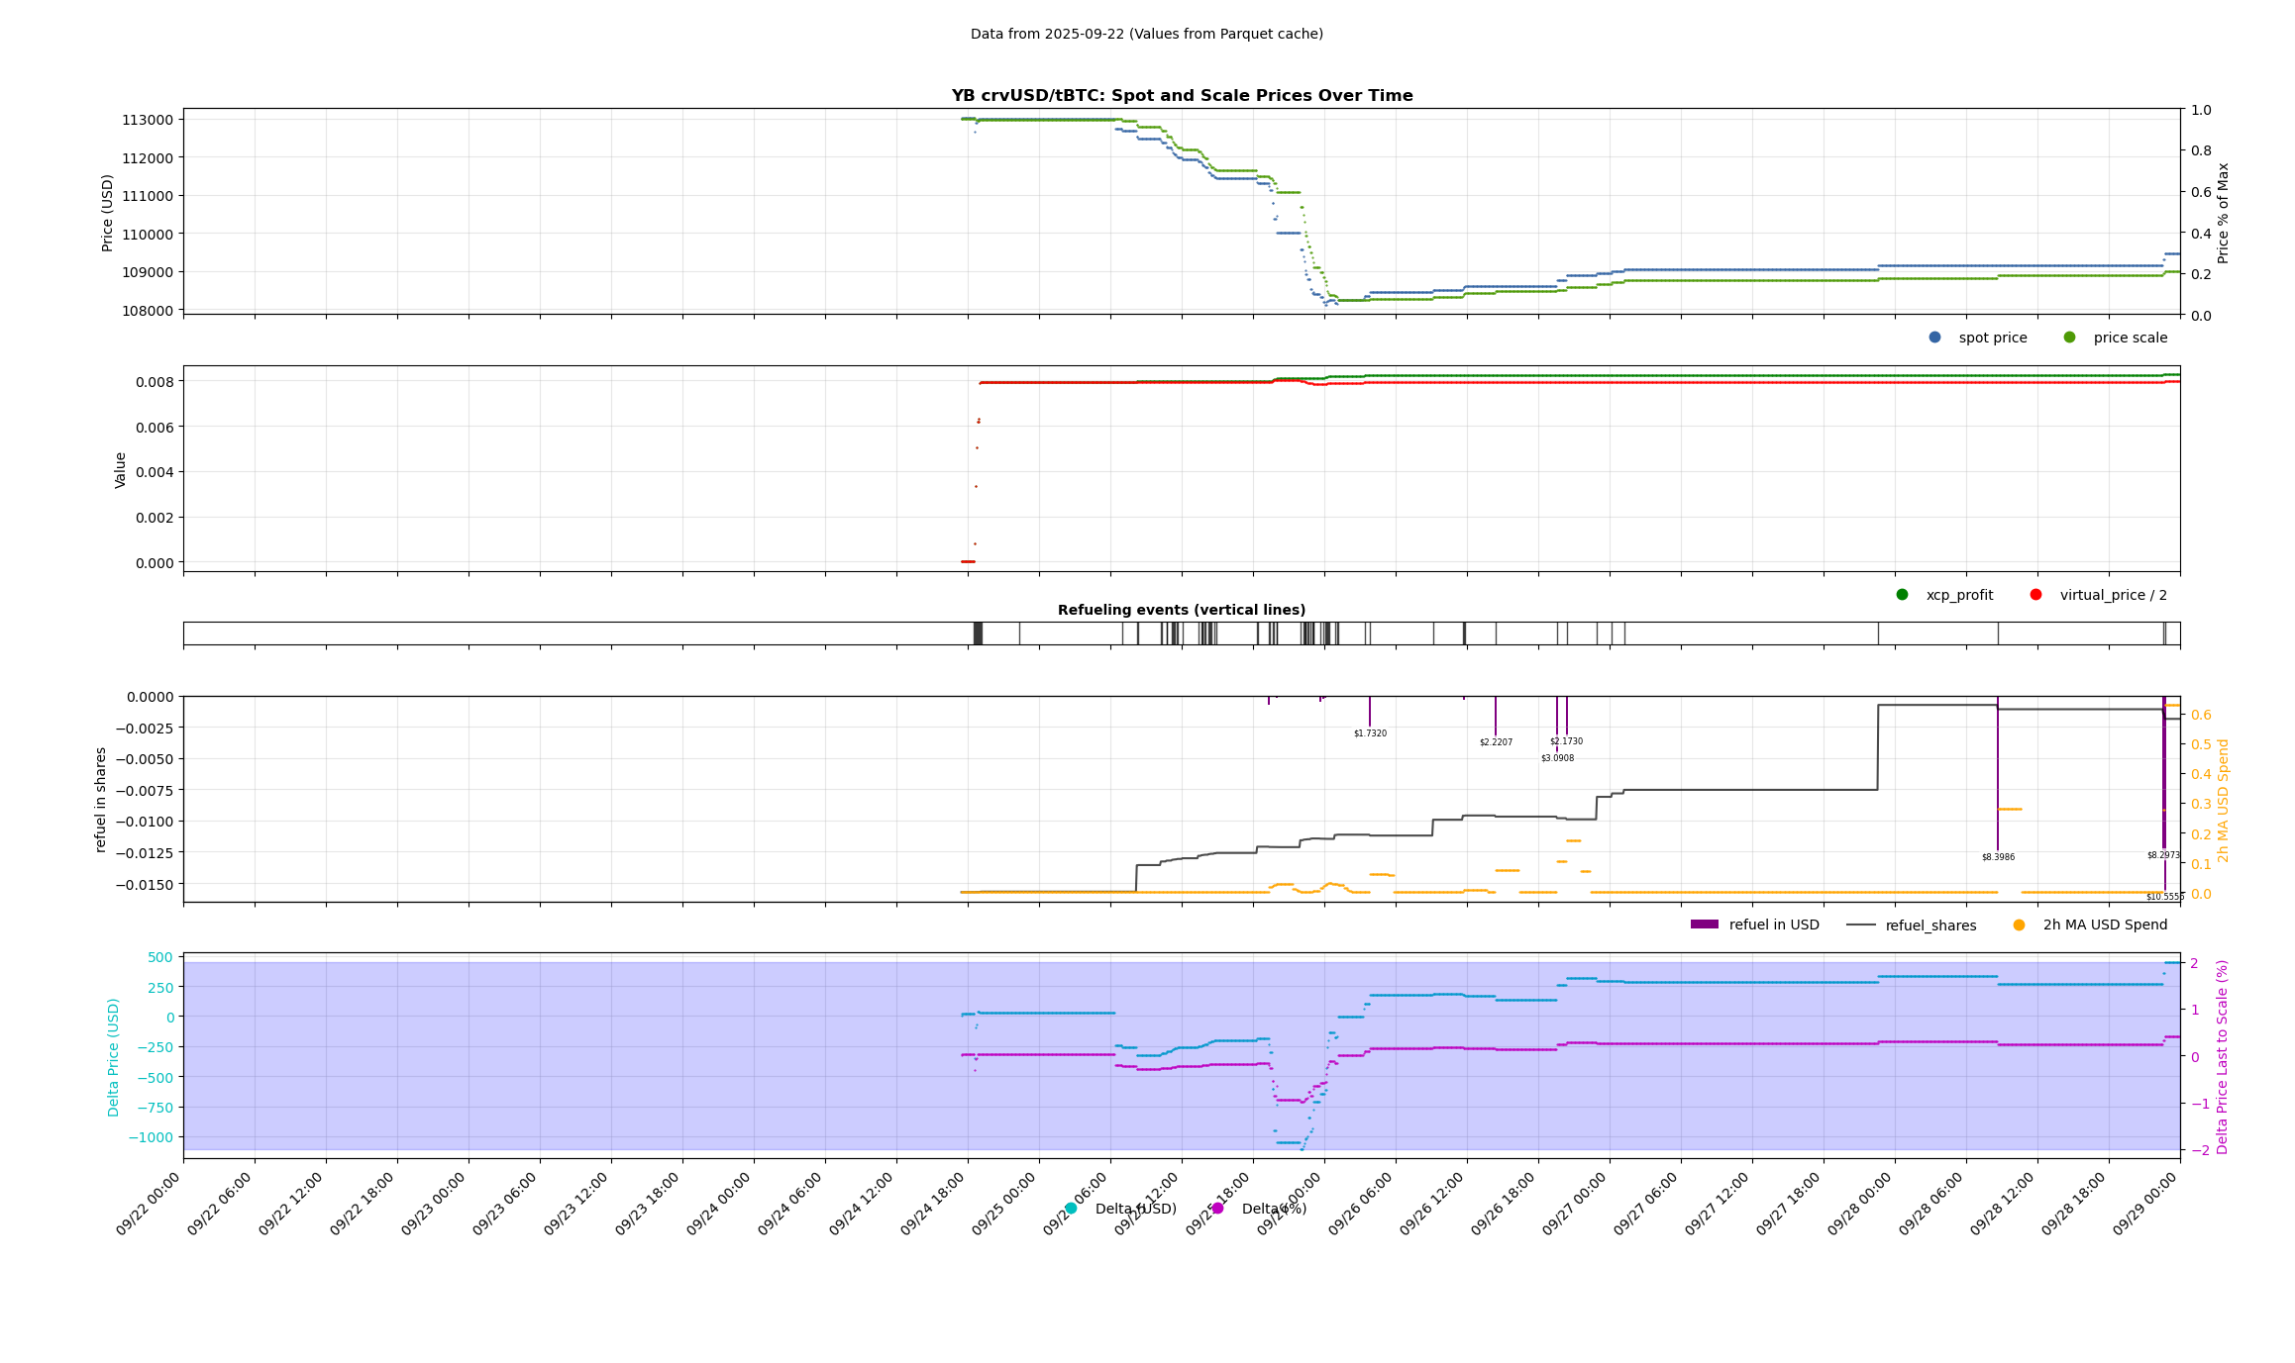Click the 09/27 12:00 x-axis tick label
The height and width of the screenshot is (1363, 2295).
[1718, 1205]
